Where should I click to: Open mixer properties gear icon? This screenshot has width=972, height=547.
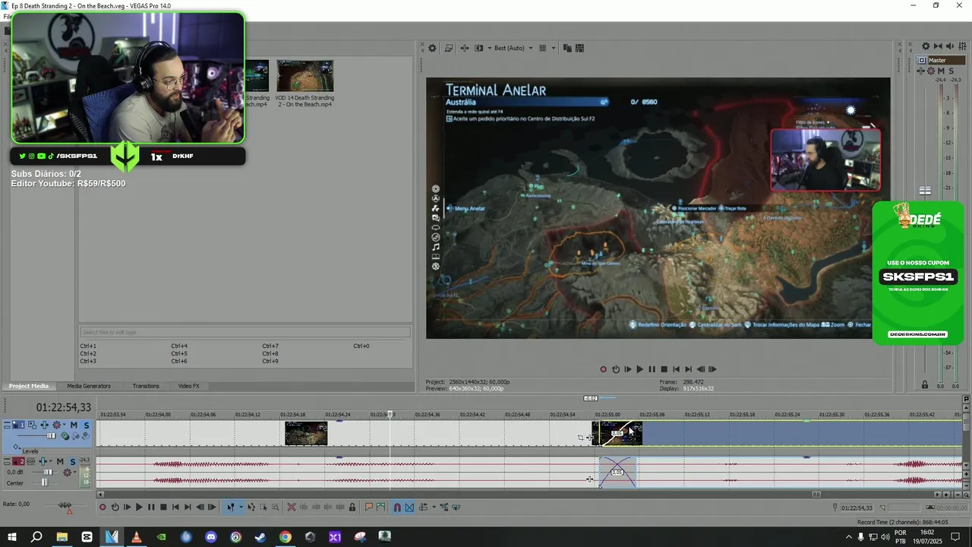tap(926, 47)
